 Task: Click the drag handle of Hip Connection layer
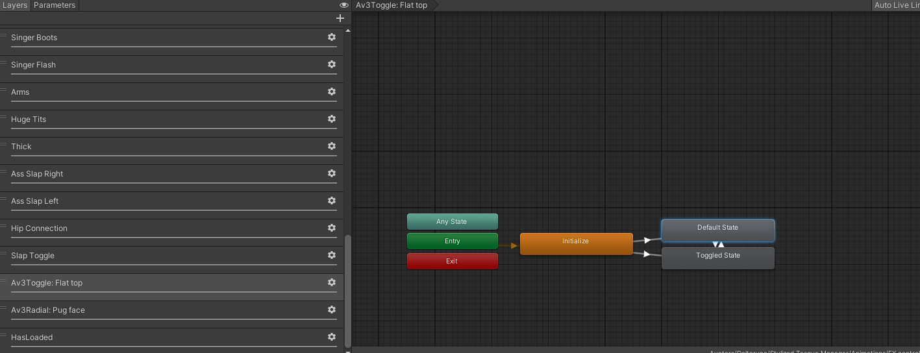pos(3,226)
